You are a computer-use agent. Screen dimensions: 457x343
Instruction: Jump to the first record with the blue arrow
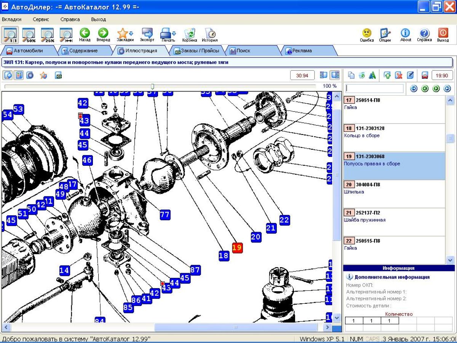pos(414,88)
